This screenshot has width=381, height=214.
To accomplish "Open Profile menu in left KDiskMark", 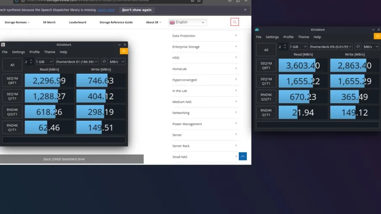I will pos(34,52).
